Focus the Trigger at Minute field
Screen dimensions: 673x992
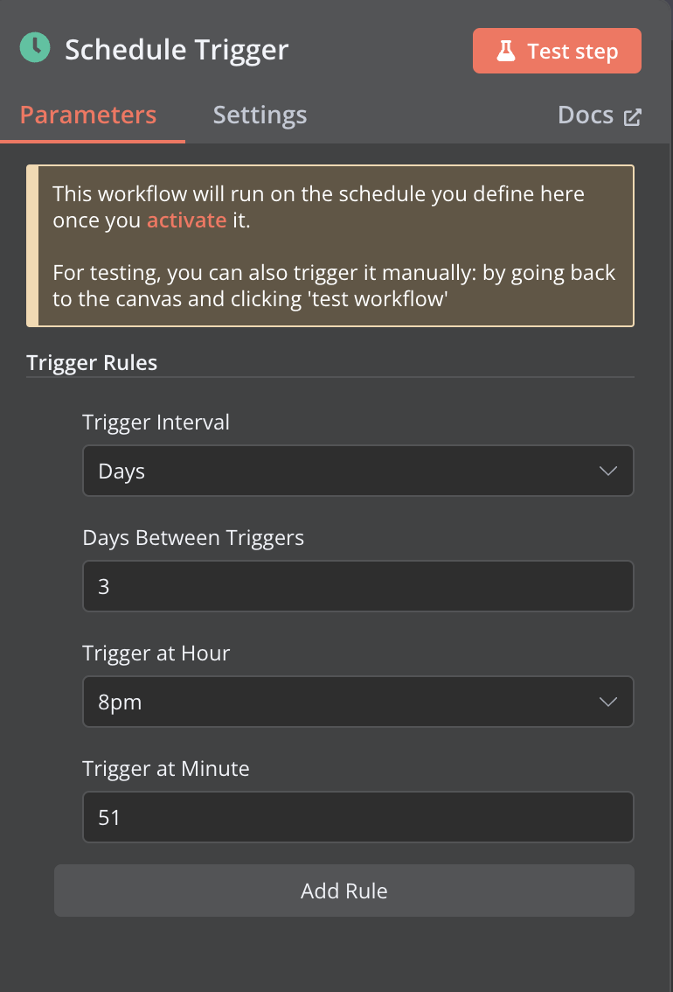click(x=357, y=817)
